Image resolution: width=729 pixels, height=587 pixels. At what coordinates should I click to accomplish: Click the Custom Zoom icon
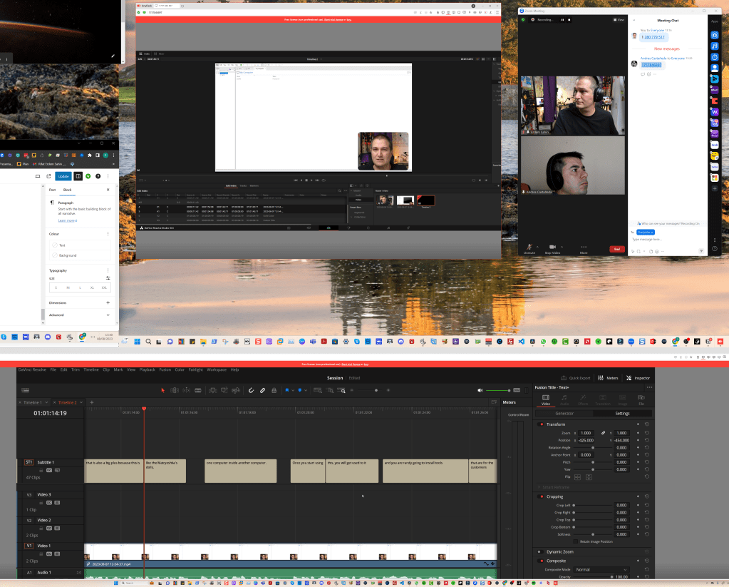coord(342,390)
